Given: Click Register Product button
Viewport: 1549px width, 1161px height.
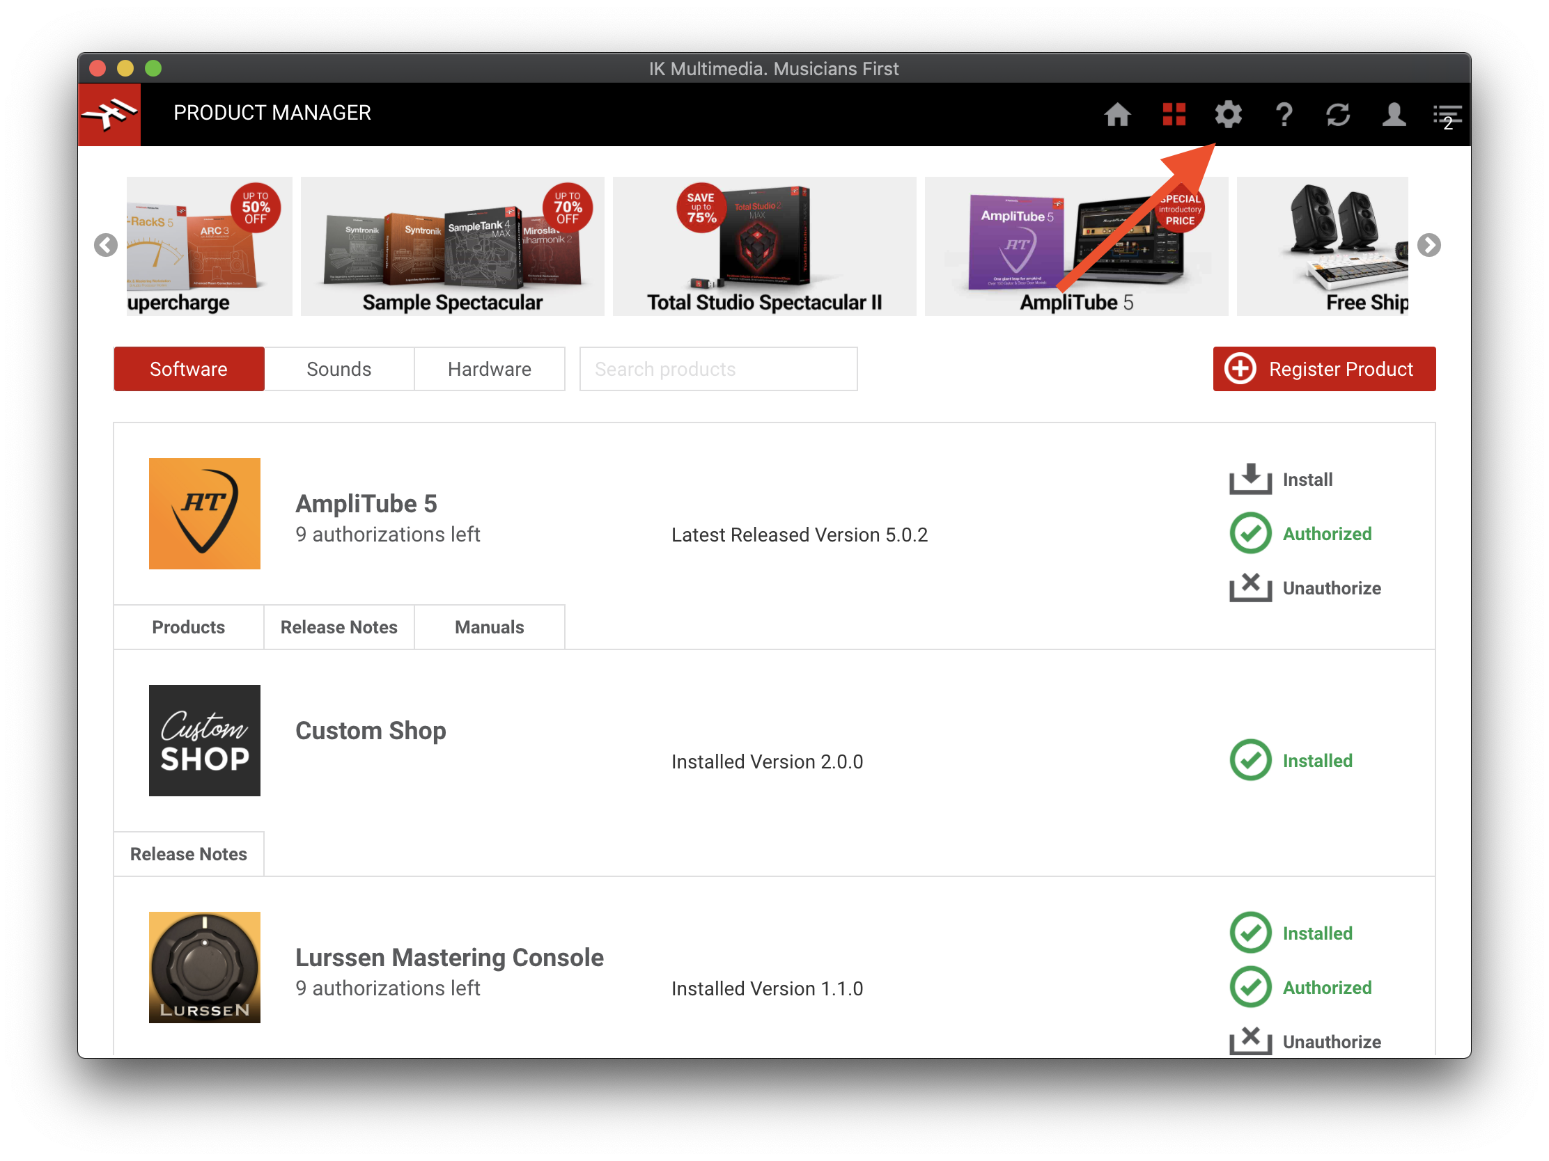Looking at the screenshot, I should pos(1324,369).
